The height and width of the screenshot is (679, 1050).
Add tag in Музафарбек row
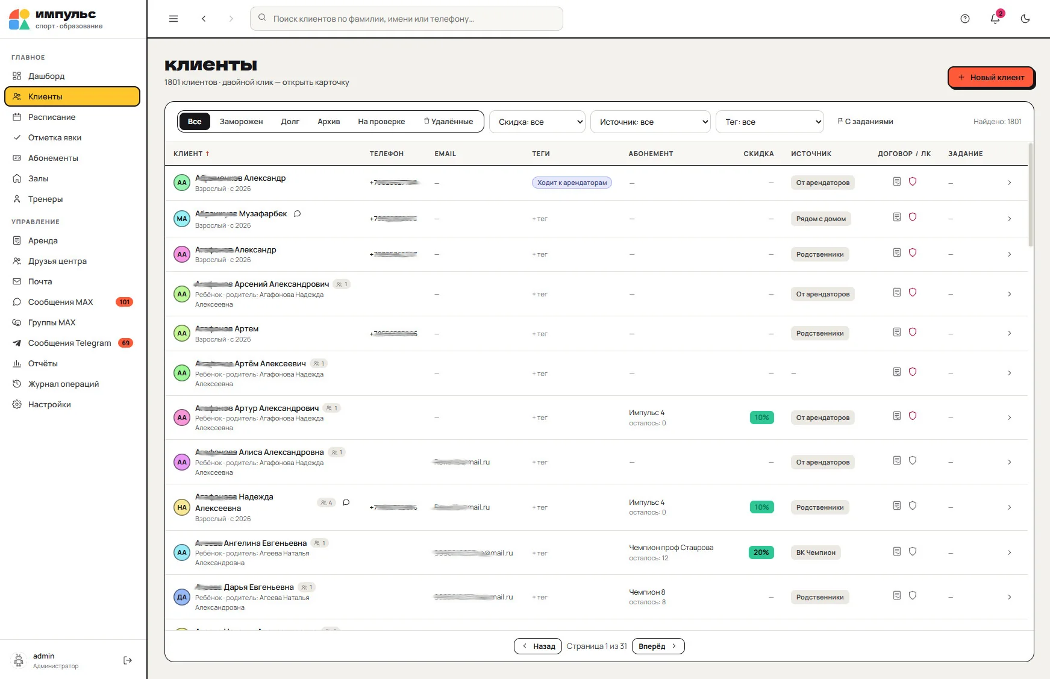[540, 219]
